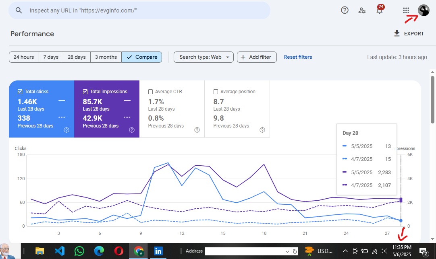Click the help icon in Average position card
The width and height of the screenshot is (436, 259).
pyautogui.click(x=262, y=130)
